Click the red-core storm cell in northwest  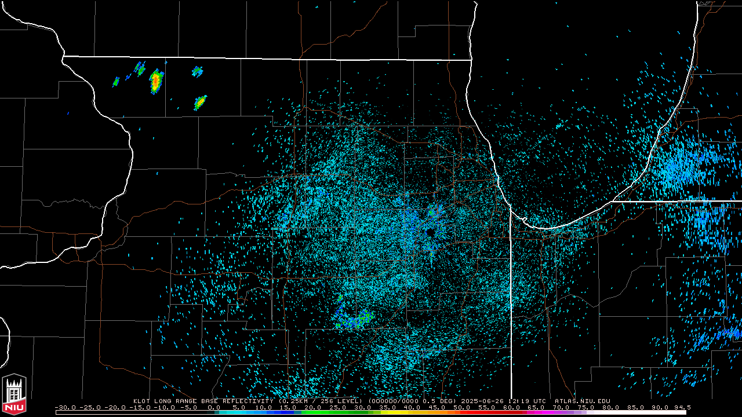point(156,81)
